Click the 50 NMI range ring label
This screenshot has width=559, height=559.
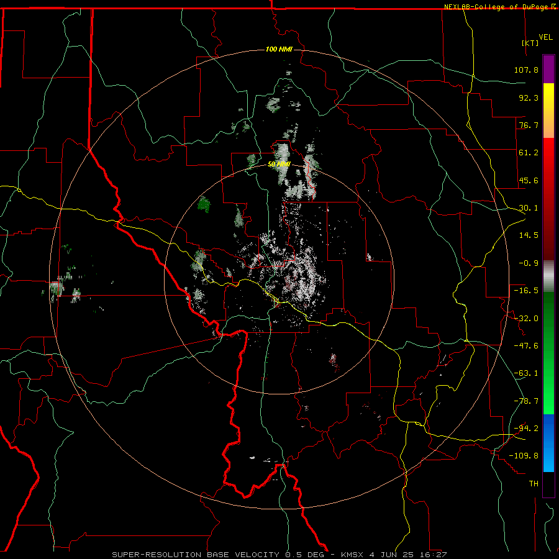[x=279, y=165]
